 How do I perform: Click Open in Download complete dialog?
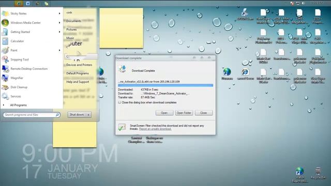coord(164,113)
